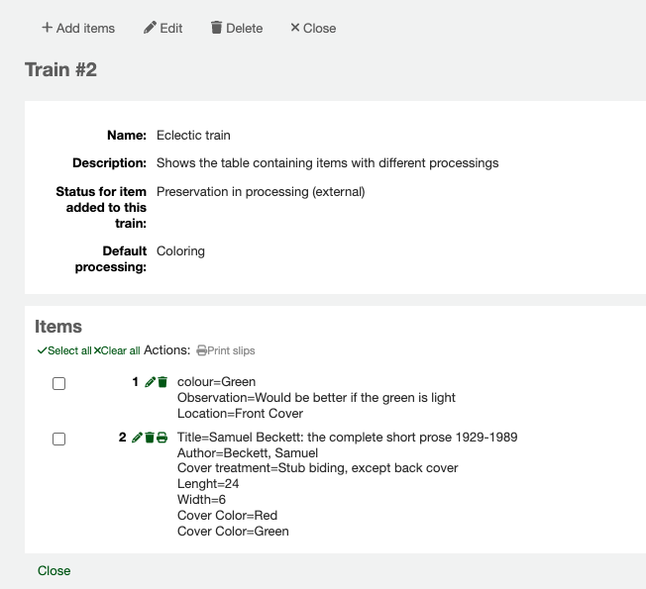Click the pencil icon in the top toolbar

click(150, 28)
